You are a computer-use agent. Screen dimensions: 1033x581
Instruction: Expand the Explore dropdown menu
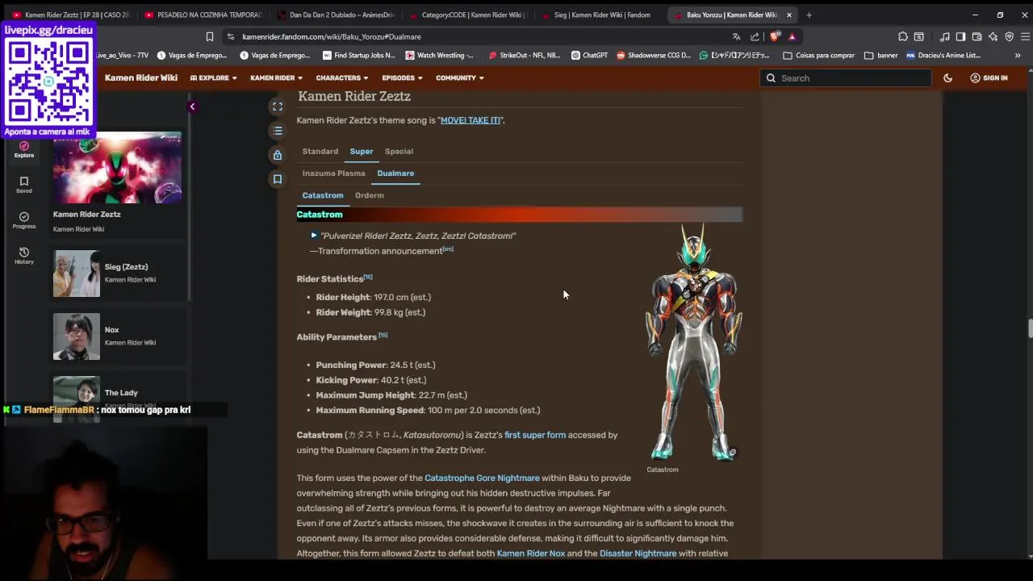coord(213,78)
